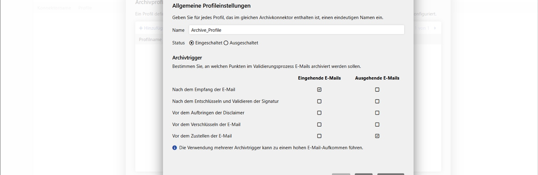
Task: Click the next page arrow beside '1 von 1'
Action: click(x=435, y=28)
